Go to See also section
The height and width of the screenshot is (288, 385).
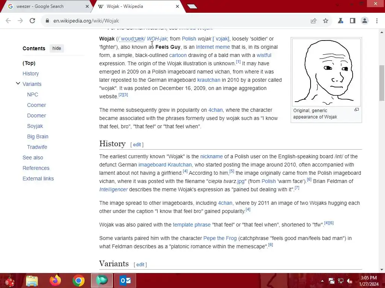tap(33, 158)
